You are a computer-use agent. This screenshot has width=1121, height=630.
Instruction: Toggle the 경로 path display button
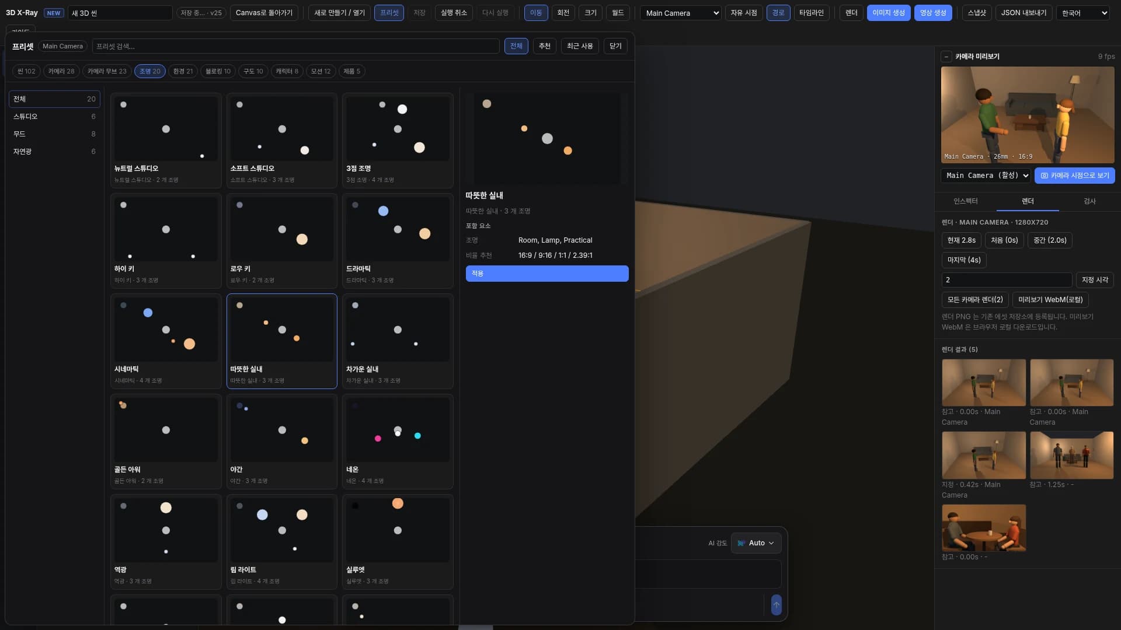coord(778,13)
